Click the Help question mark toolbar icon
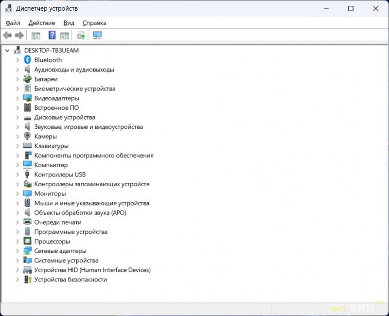This screenshot has width=389, height=316. (52, 35)
